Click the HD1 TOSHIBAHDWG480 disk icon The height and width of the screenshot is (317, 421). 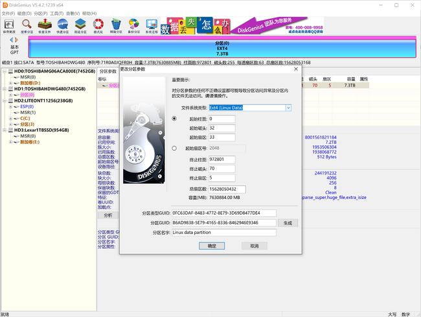(x=10, y=89)
